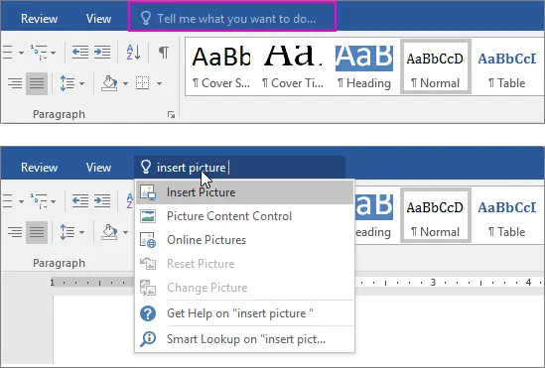Switch to View tab in lower ribbon
The image size is (545, 368).
98,168
